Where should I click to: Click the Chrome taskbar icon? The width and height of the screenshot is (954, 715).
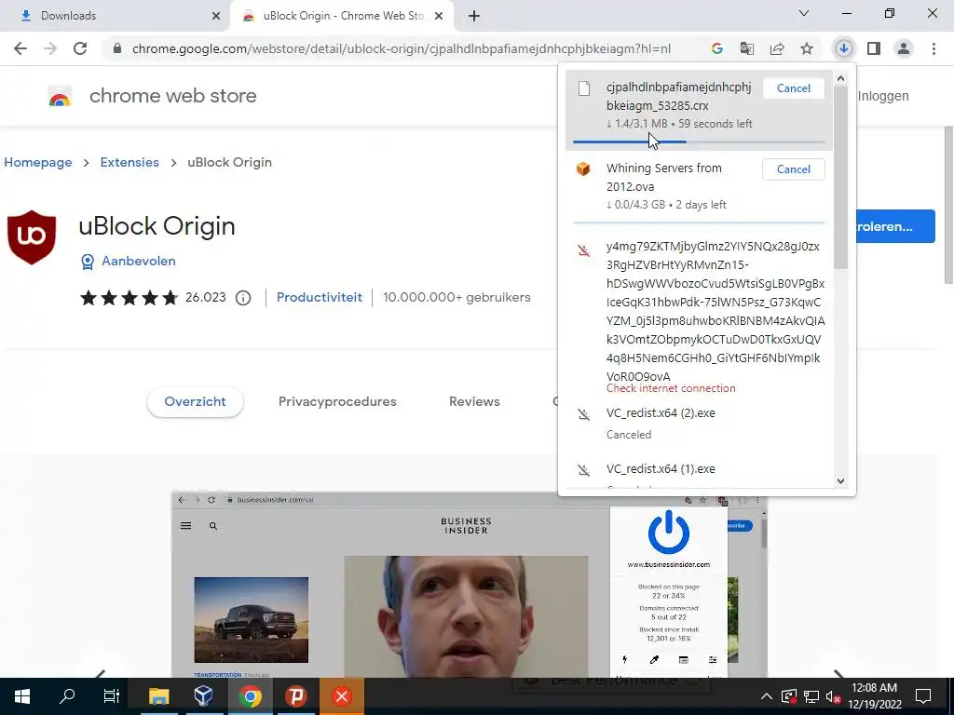click(250, 696)
